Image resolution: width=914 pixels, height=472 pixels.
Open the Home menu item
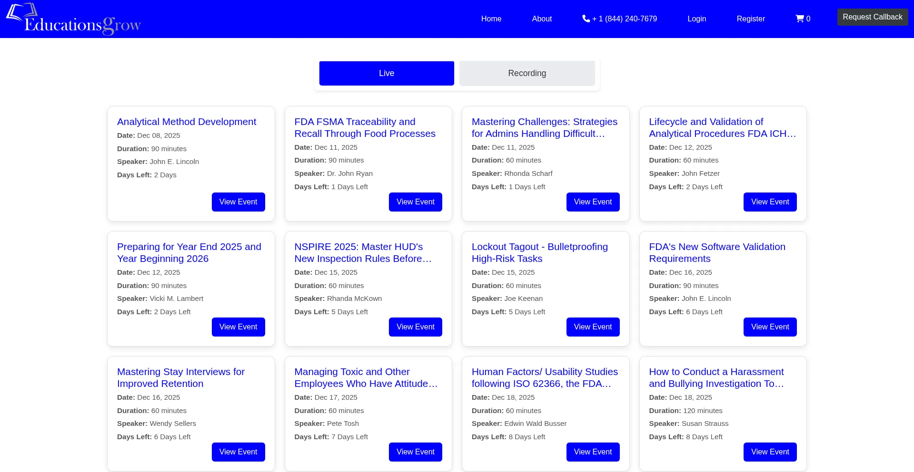pos(491,19)
